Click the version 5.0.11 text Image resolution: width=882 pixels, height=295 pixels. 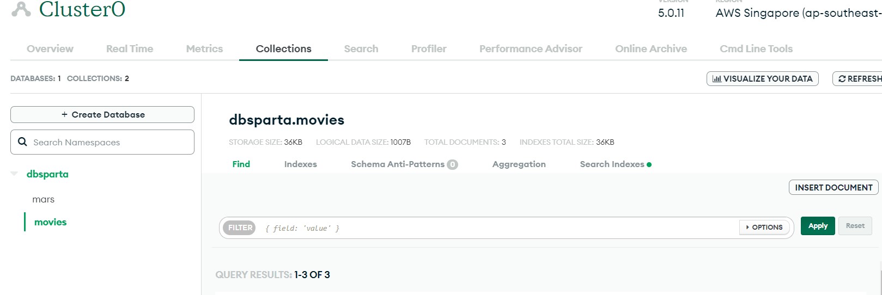click(x=671, y=13)
